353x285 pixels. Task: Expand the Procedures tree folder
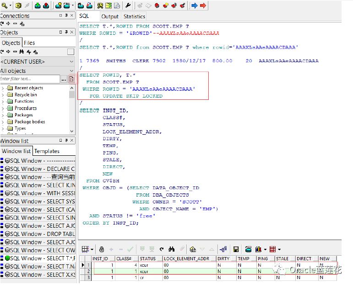pyautogui.click(x=3, y=108)
